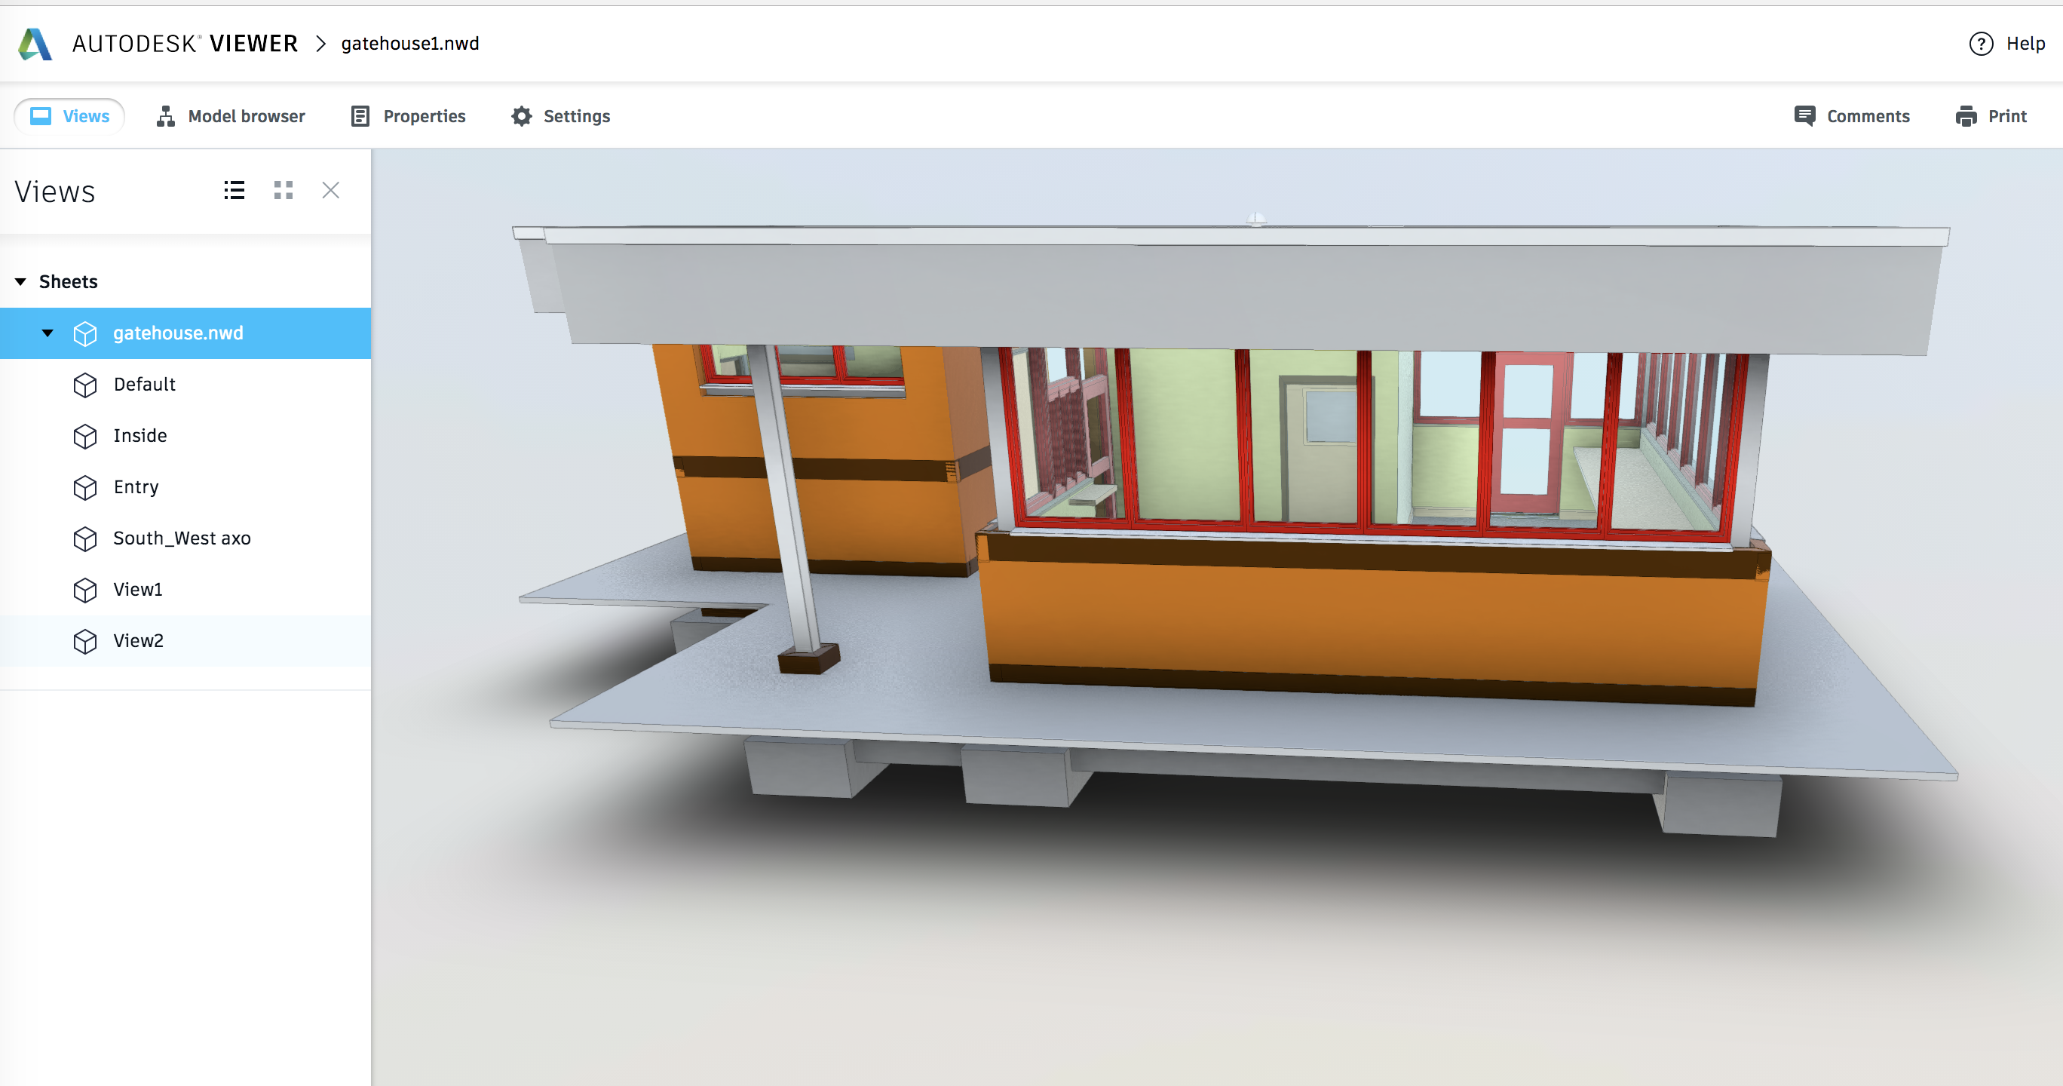This screenshot has width=2063, height=1086.
Task: Click the Settings gear icon
Action: pyautogui.click(x=523, y=115)
